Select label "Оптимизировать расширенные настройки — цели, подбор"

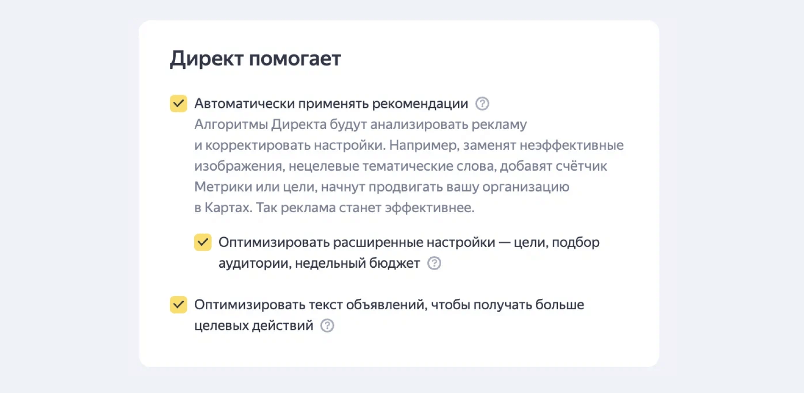click(409, 242)
